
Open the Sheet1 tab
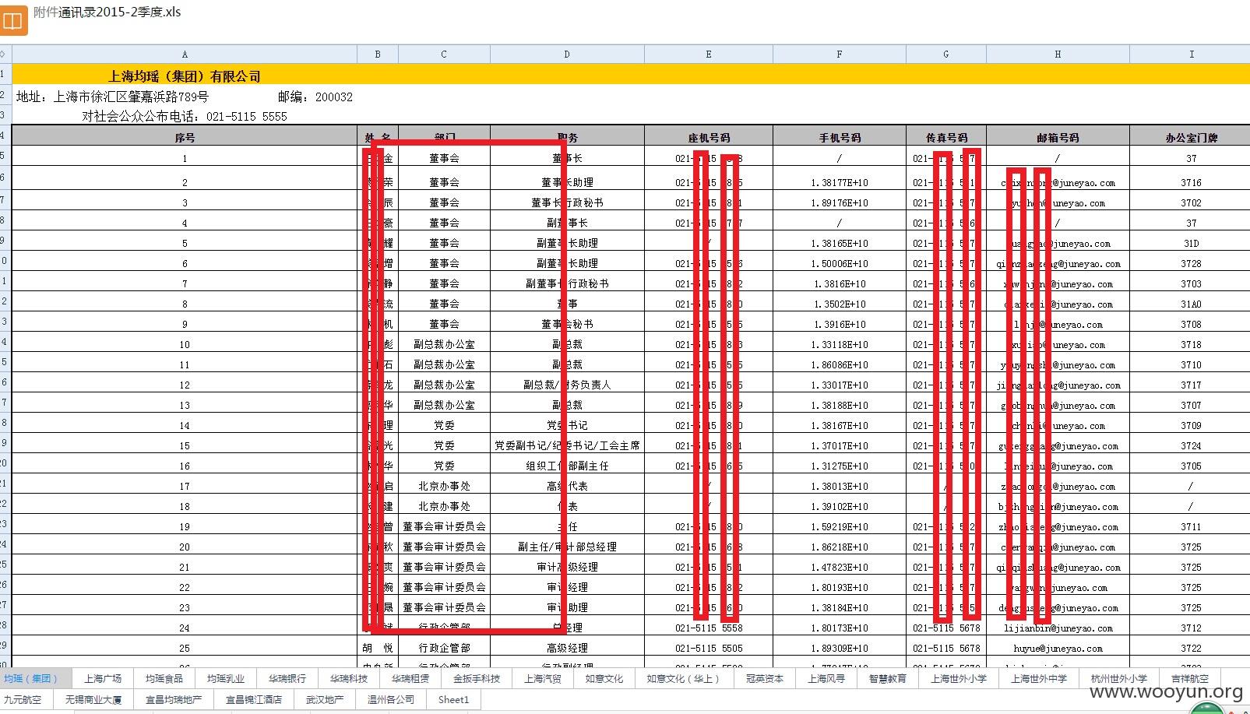(453, 699)
